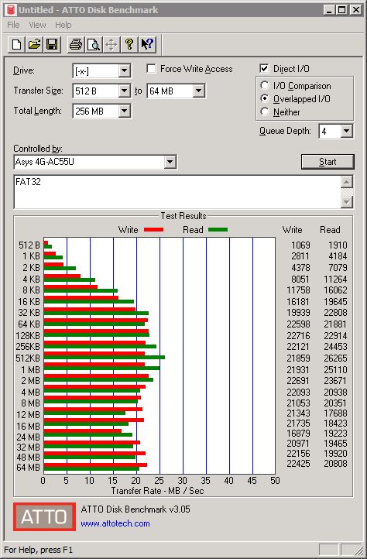The image size is (367, 559).
Task: Open the View menu
Action: click(x=37, y=25)
